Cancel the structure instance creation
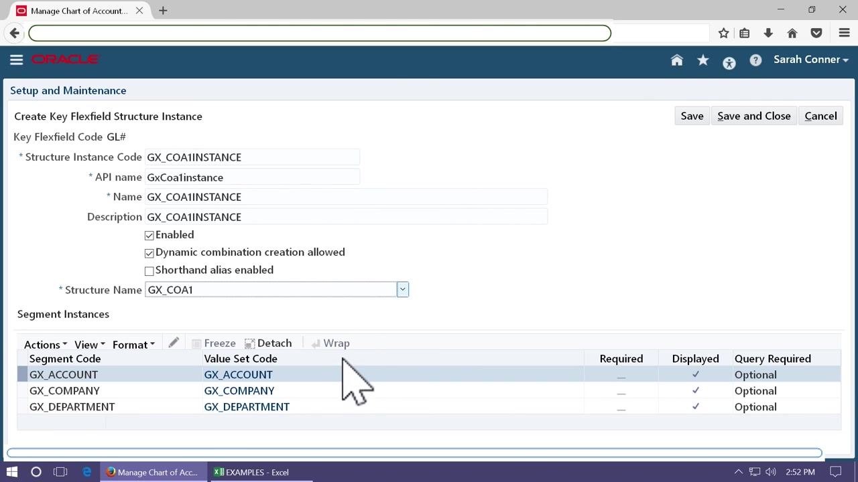858x482 pixels. [x=820, y=116]
